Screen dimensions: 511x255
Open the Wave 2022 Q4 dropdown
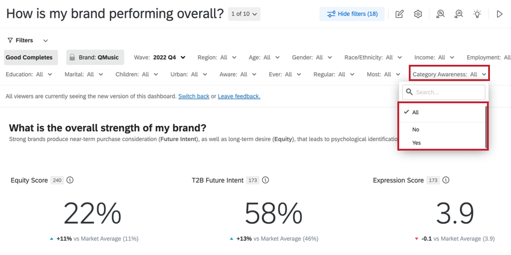(x=159, y=58)
